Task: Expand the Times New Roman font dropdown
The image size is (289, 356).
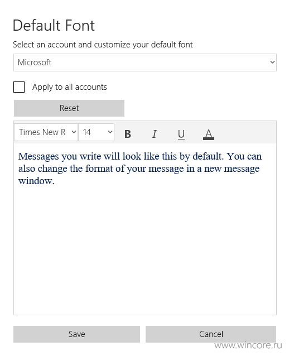Action: pos(46,132)
